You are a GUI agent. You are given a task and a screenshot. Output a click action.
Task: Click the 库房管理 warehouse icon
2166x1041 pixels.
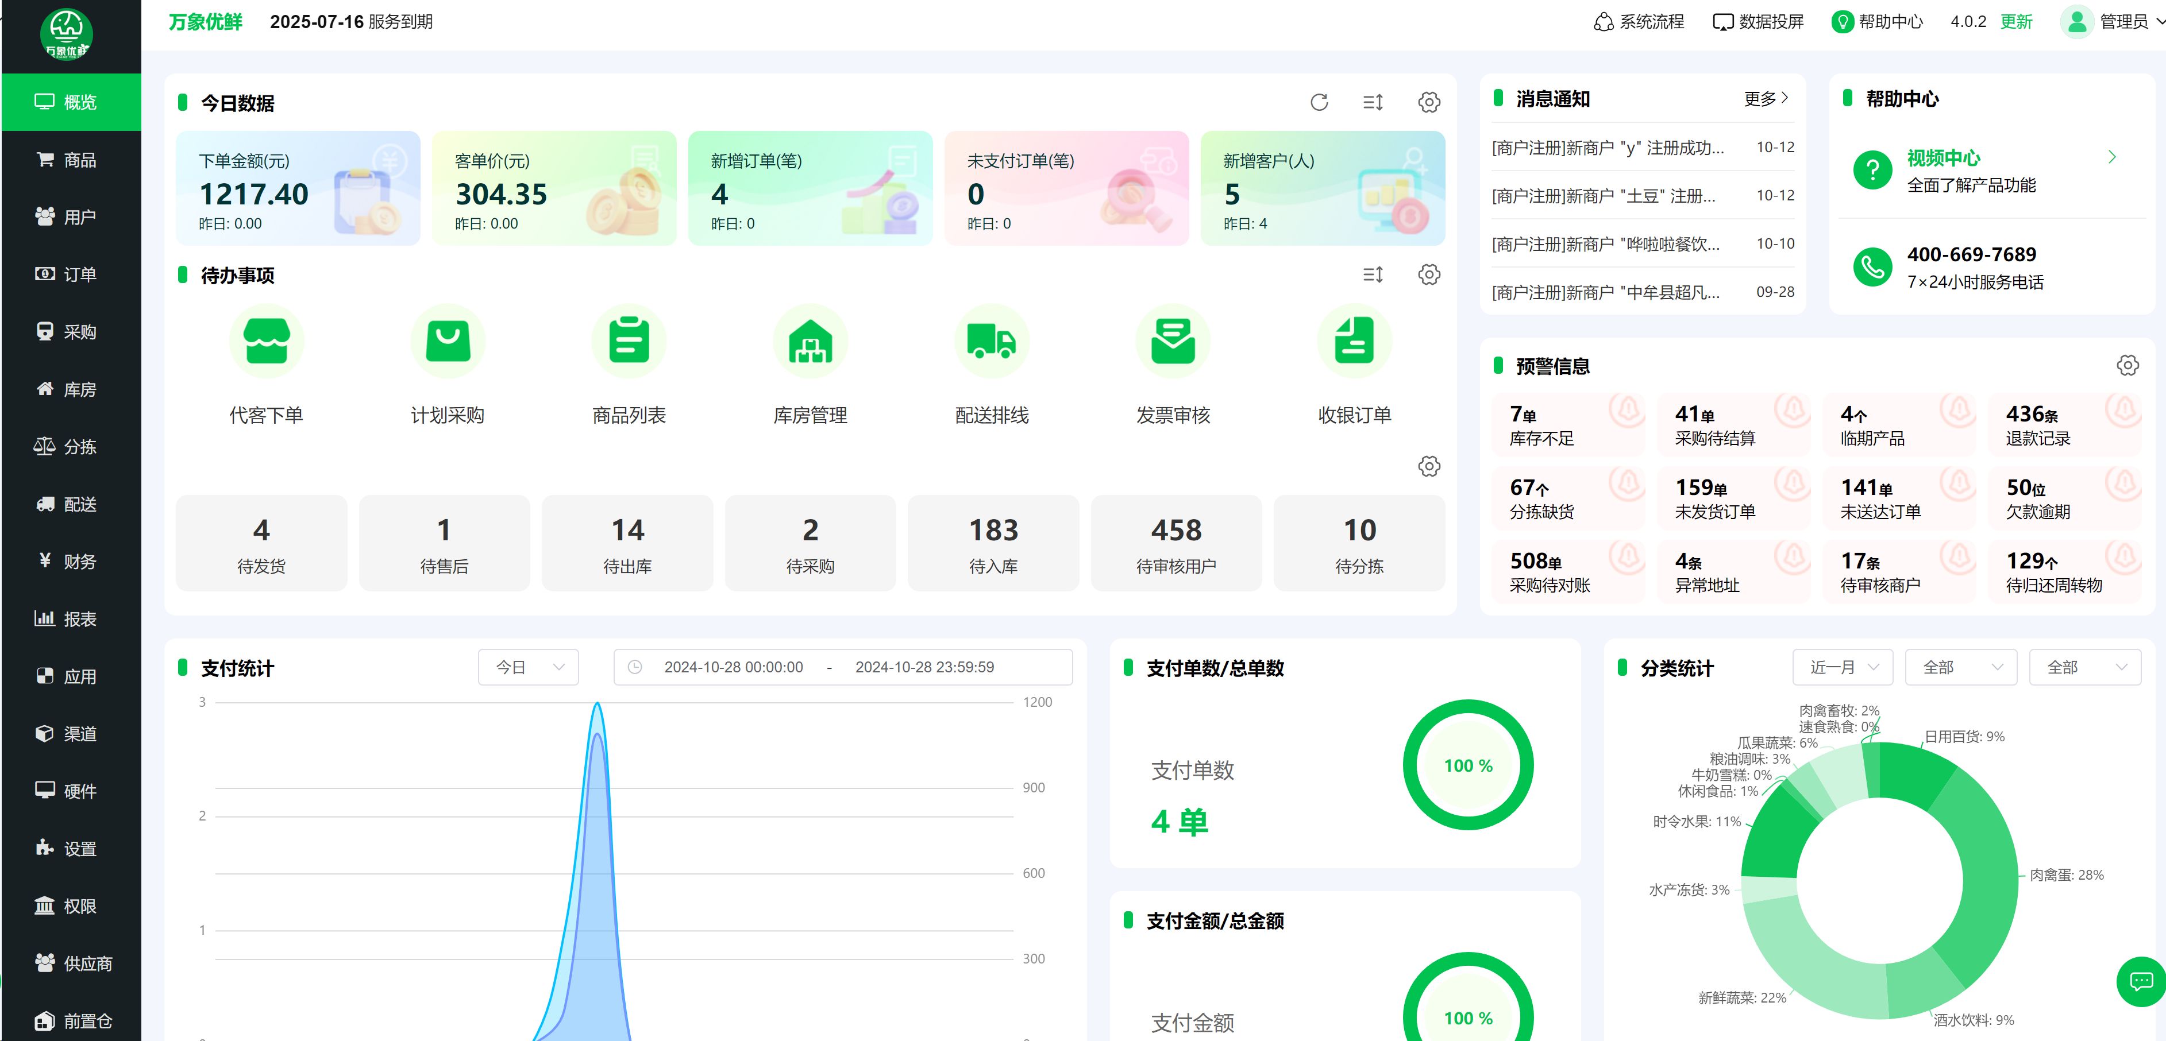coord(810,341)
